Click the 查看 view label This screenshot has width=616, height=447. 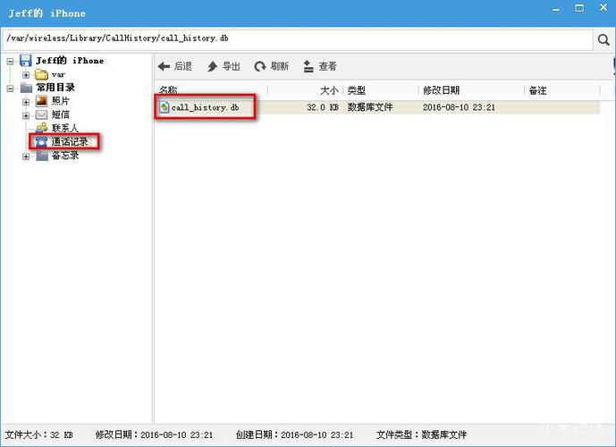pyautogui.click(x=327, y=66)
